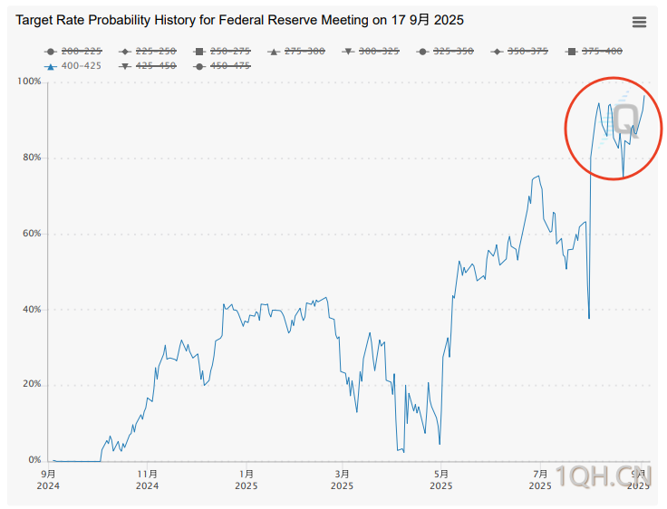Click the 450-475 circle legend marker
The image size is (667, 509).
click(x=199, y=66)
